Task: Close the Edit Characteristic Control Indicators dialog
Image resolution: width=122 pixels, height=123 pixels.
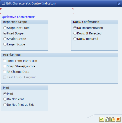Action: tap(119, 4)
